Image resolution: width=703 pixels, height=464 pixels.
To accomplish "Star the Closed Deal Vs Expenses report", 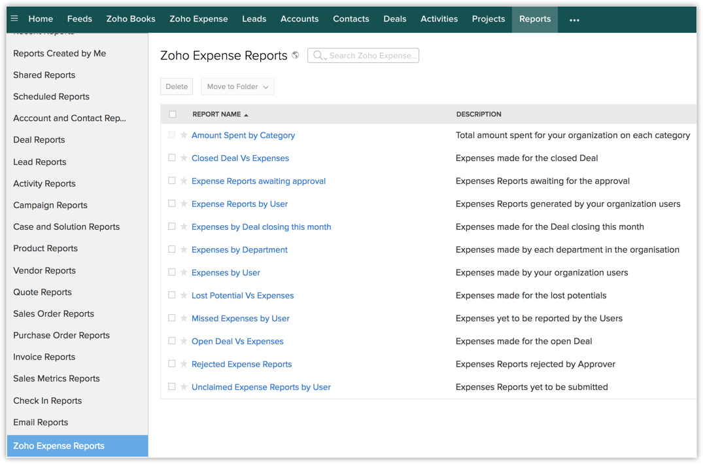I will coord(184,158).
